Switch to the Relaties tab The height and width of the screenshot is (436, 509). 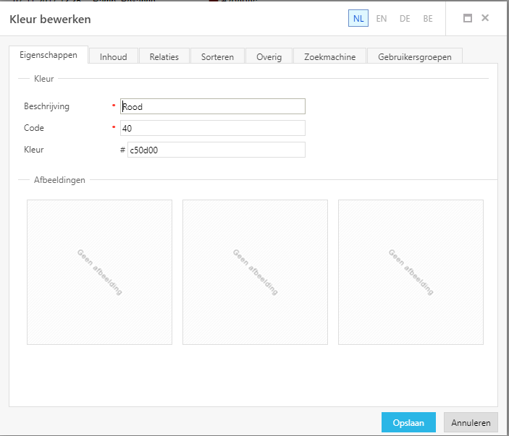tap(164, 56)
